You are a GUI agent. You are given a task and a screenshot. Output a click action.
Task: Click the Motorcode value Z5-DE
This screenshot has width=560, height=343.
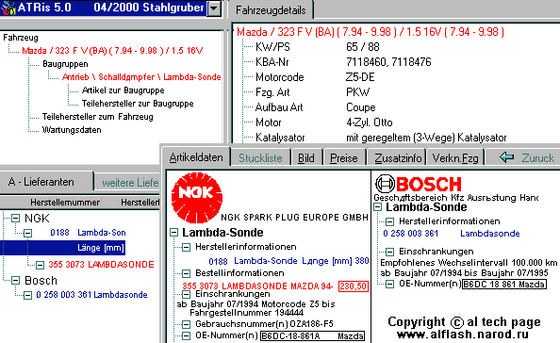point(360,77)
